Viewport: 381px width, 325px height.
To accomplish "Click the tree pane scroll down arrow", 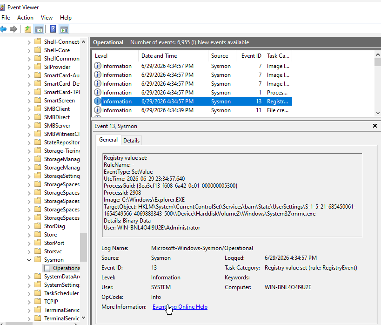I will click(x=83, y=318).
